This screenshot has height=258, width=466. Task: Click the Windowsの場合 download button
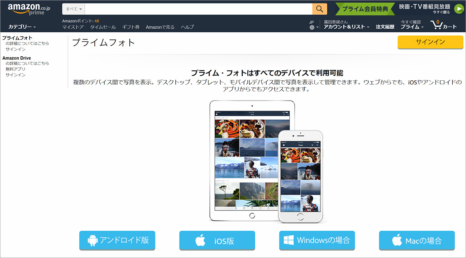click(x=317, y=240)
